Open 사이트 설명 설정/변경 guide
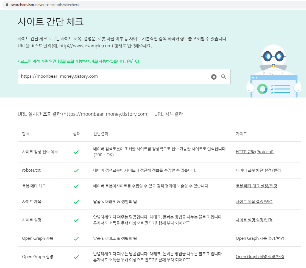The width and height of the screenshot is (306, 268). (254, 220)
